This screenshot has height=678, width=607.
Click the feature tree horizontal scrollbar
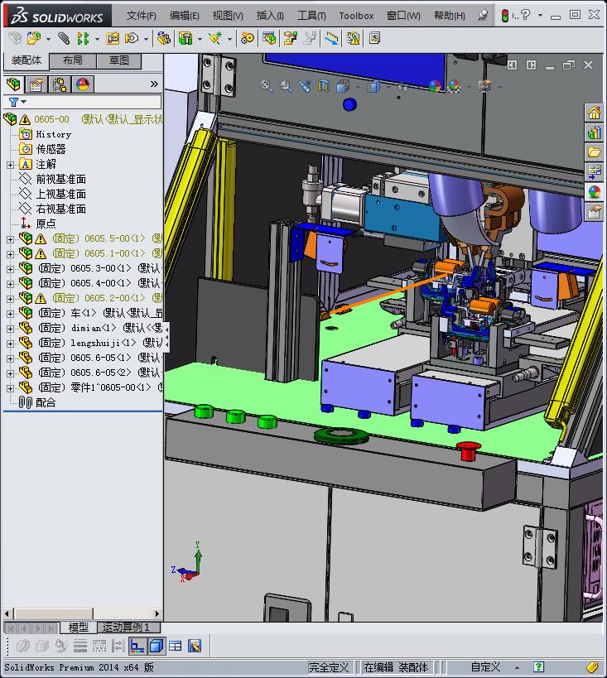(x=84, y=613)
